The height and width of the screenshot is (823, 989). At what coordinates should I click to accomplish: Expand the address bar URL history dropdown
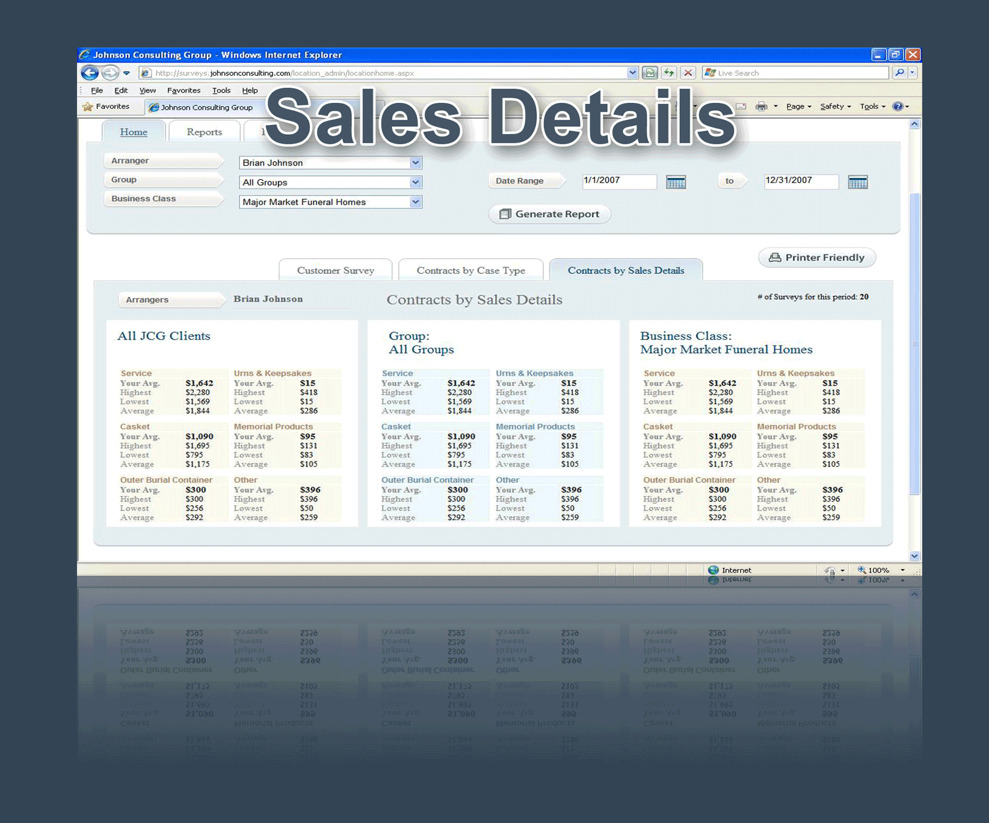tap(632, 73)
